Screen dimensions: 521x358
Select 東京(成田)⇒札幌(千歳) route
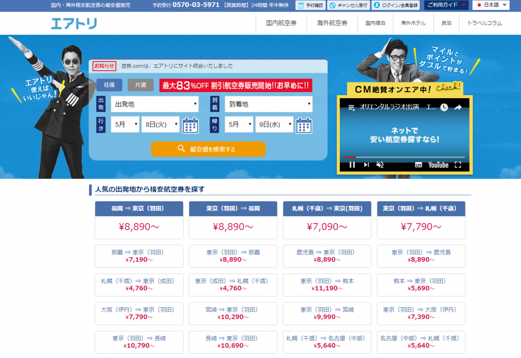[233, 285]
